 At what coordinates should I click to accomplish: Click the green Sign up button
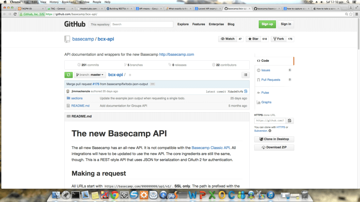[x=267, y=24]
